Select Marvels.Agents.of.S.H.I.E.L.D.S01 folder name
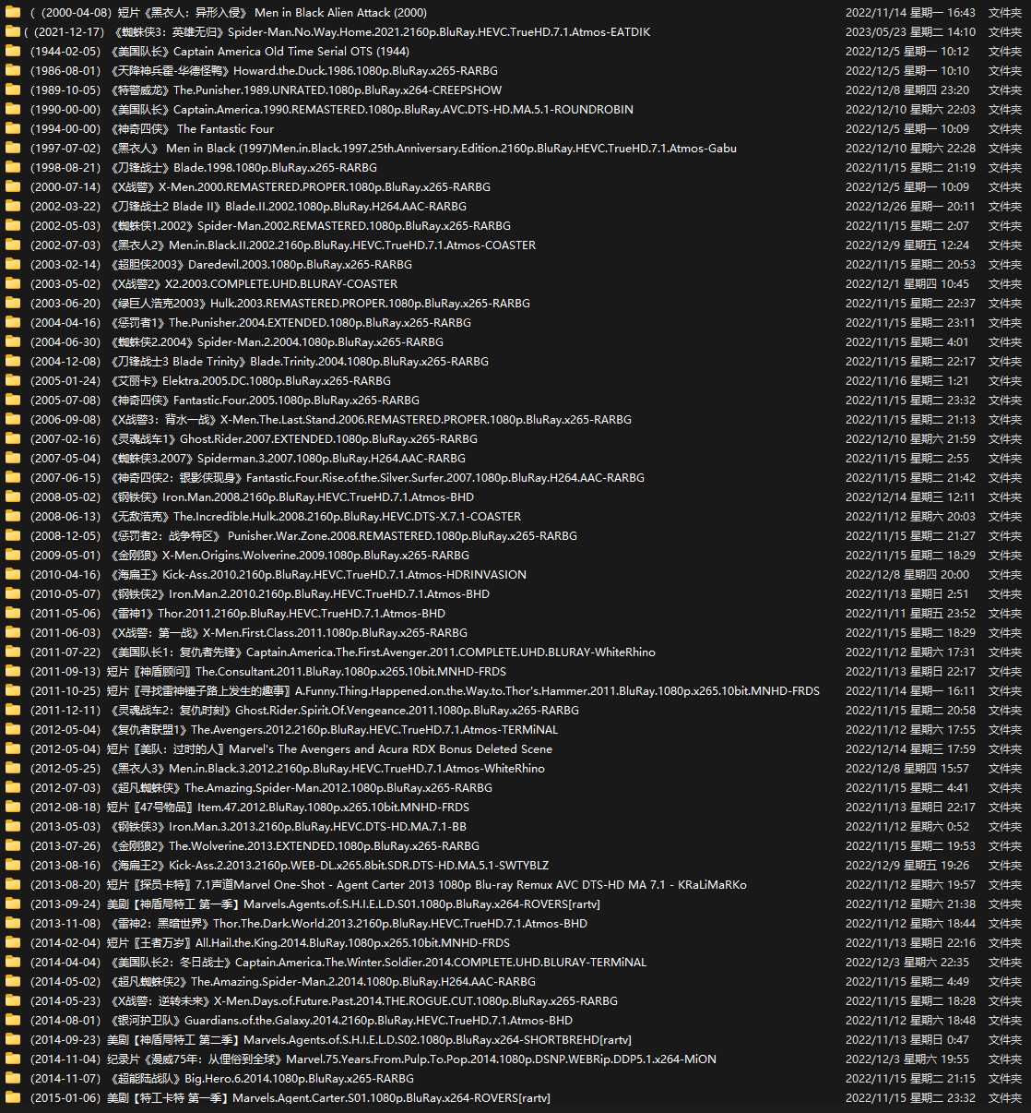This screenshot has height=1113, width=1031. point(314,904)
